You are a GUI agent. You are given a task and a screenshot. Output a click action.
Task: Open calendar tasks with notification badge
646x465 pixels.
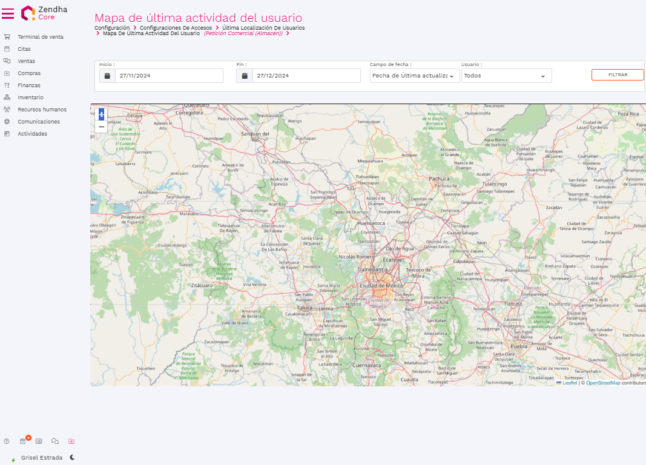23,441
